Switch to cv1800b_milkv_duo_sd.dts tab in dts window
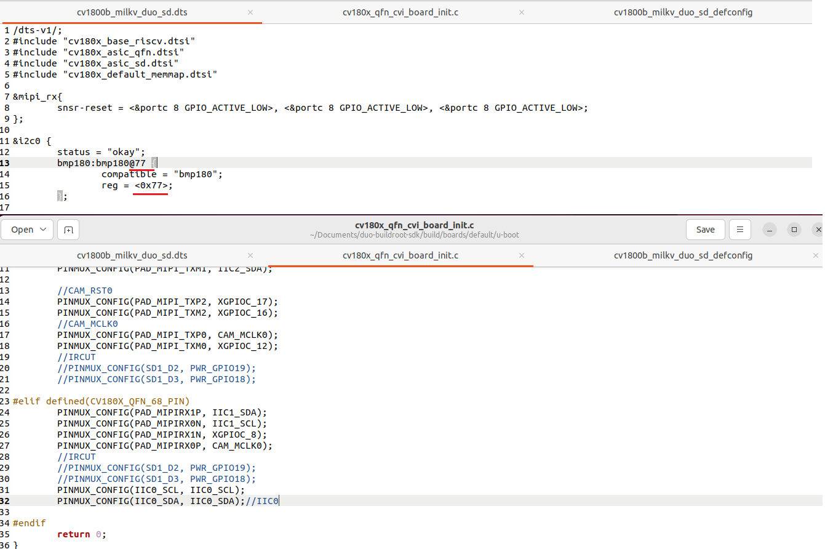The height and width of the screenshot is (549, 825). tap(132, 12)
